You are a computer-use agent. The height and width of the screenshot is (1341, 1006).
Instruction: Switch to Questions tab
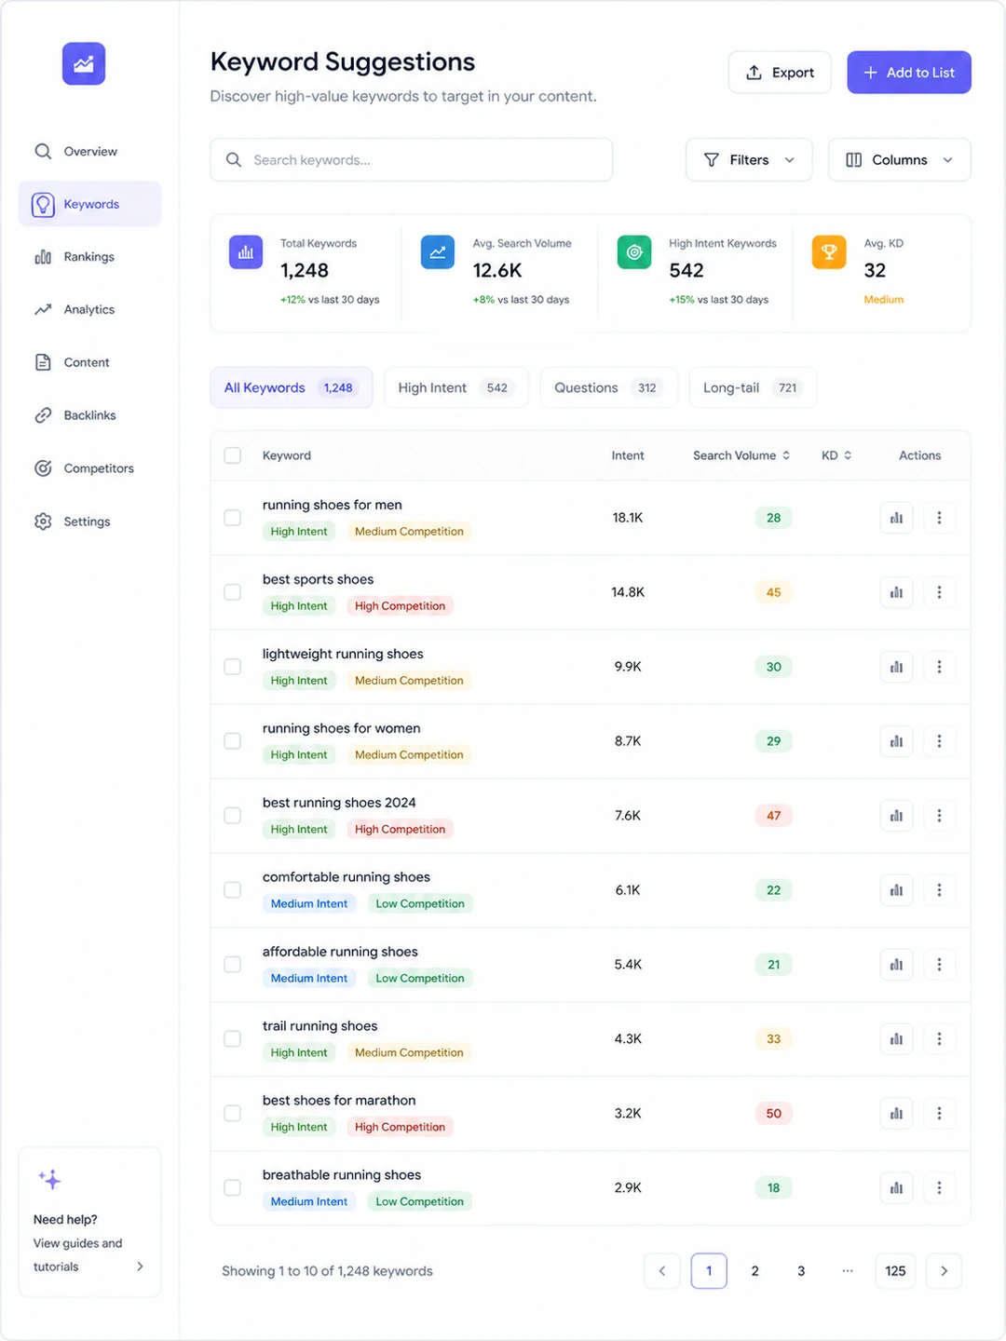[608, 387]
